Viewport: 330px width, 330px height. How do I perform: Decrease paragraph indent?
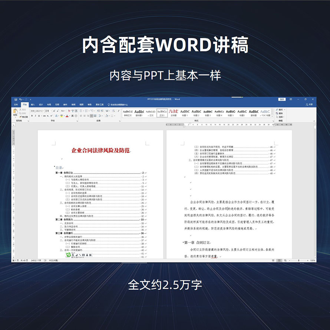98,111
